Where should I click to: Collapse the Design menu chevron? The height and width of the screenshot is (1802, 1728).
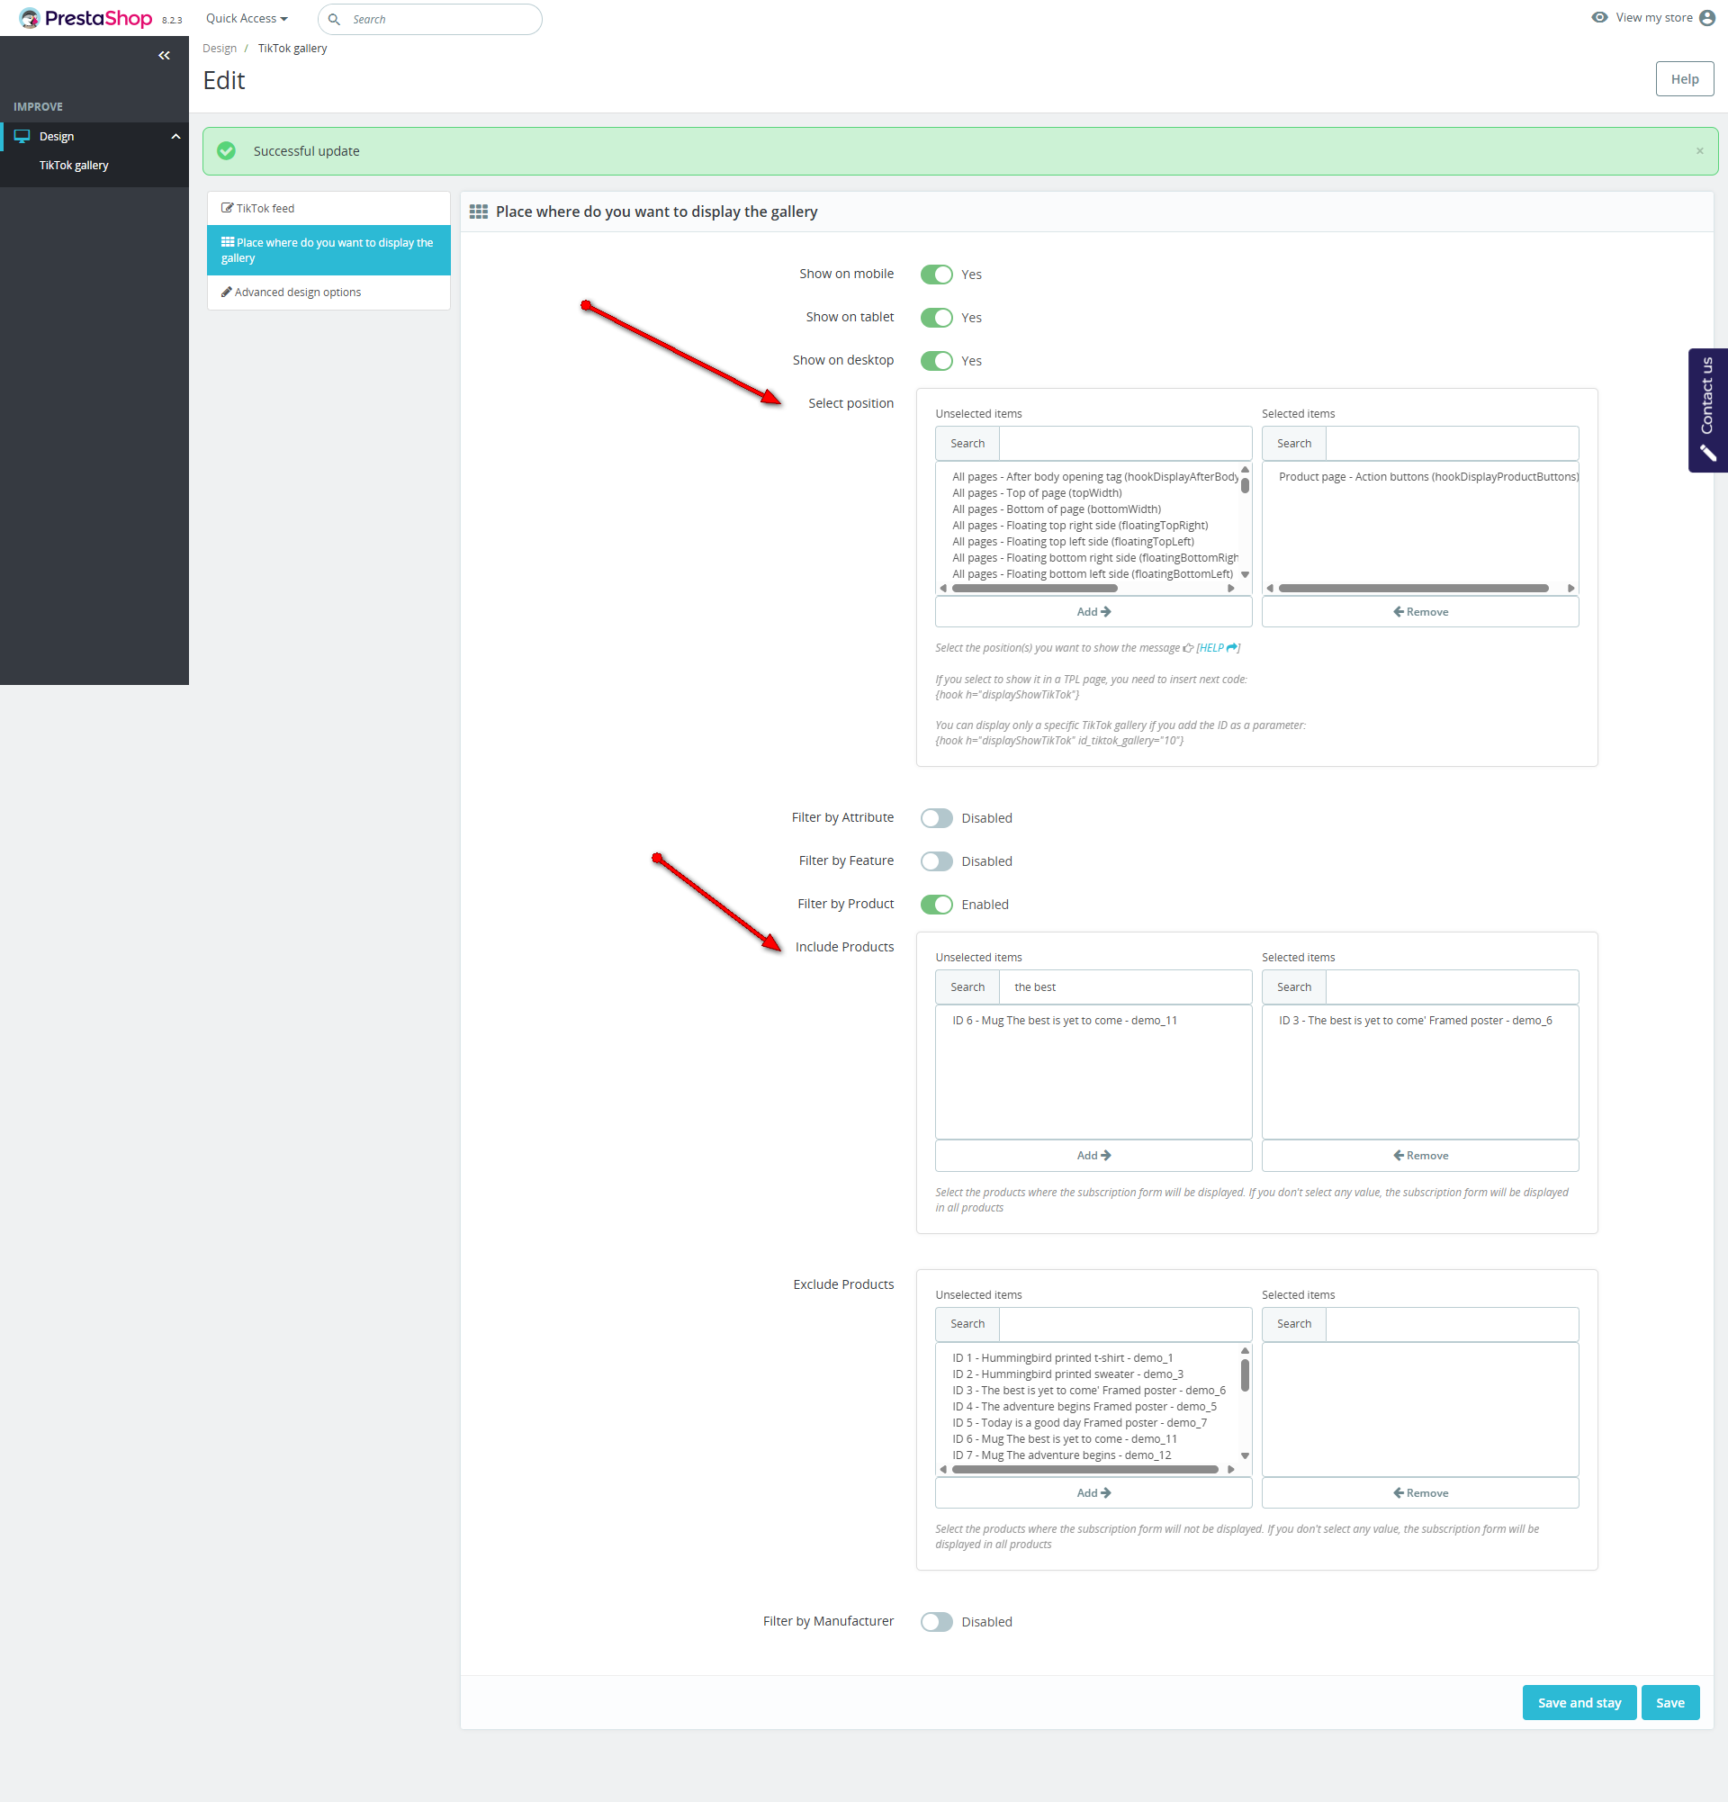pyautogui.click(x=175, y=136)
